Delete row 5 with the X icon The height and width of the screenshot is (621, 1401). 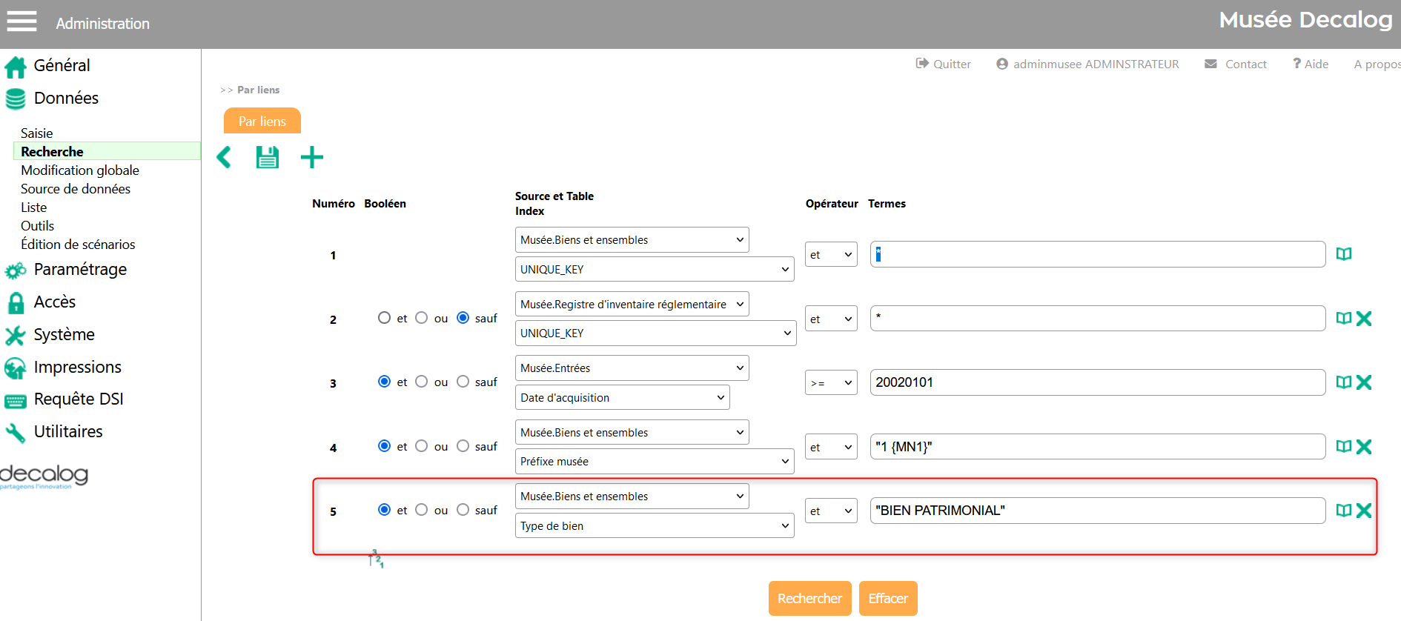pos(1364,511)
